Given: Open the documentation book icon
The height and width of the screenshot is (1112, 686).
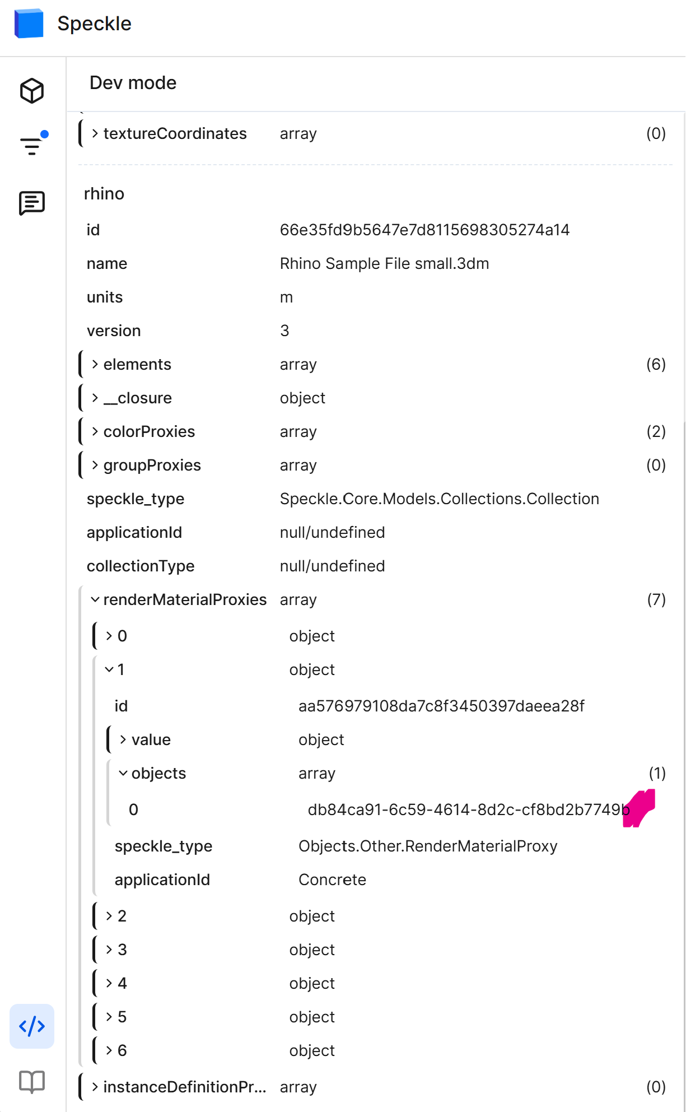Looking at the screenshot, I should (x=32, y=1081).
